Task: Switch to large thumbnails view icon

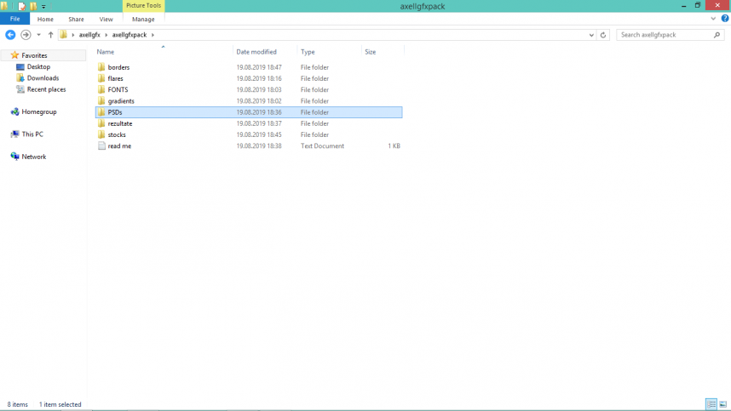Action: [722, 404]
